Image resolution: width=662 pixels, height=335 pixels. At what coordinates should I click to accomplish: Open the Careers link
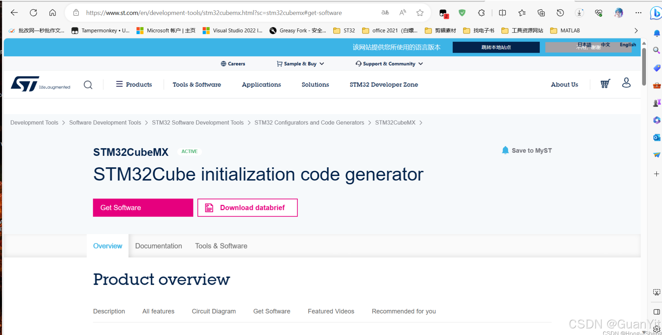pos(233,64)
